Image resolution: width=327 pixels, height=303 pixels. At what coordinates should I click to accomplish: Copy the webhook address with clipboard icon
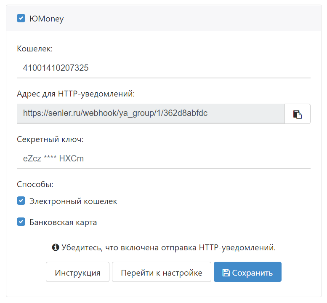298,114
